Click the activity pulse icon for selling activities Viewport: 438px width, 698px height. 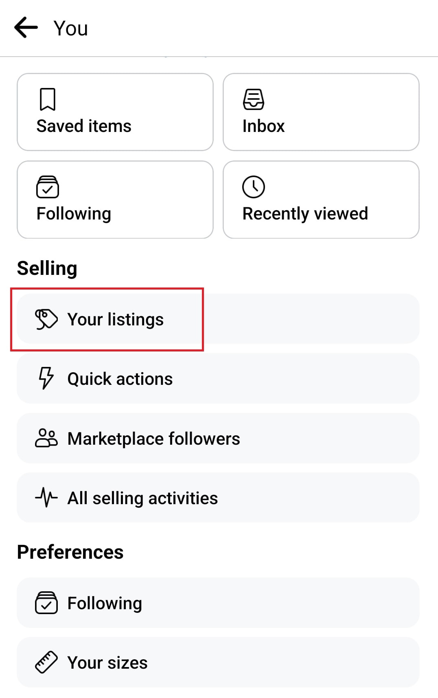(x=46, y=497)
